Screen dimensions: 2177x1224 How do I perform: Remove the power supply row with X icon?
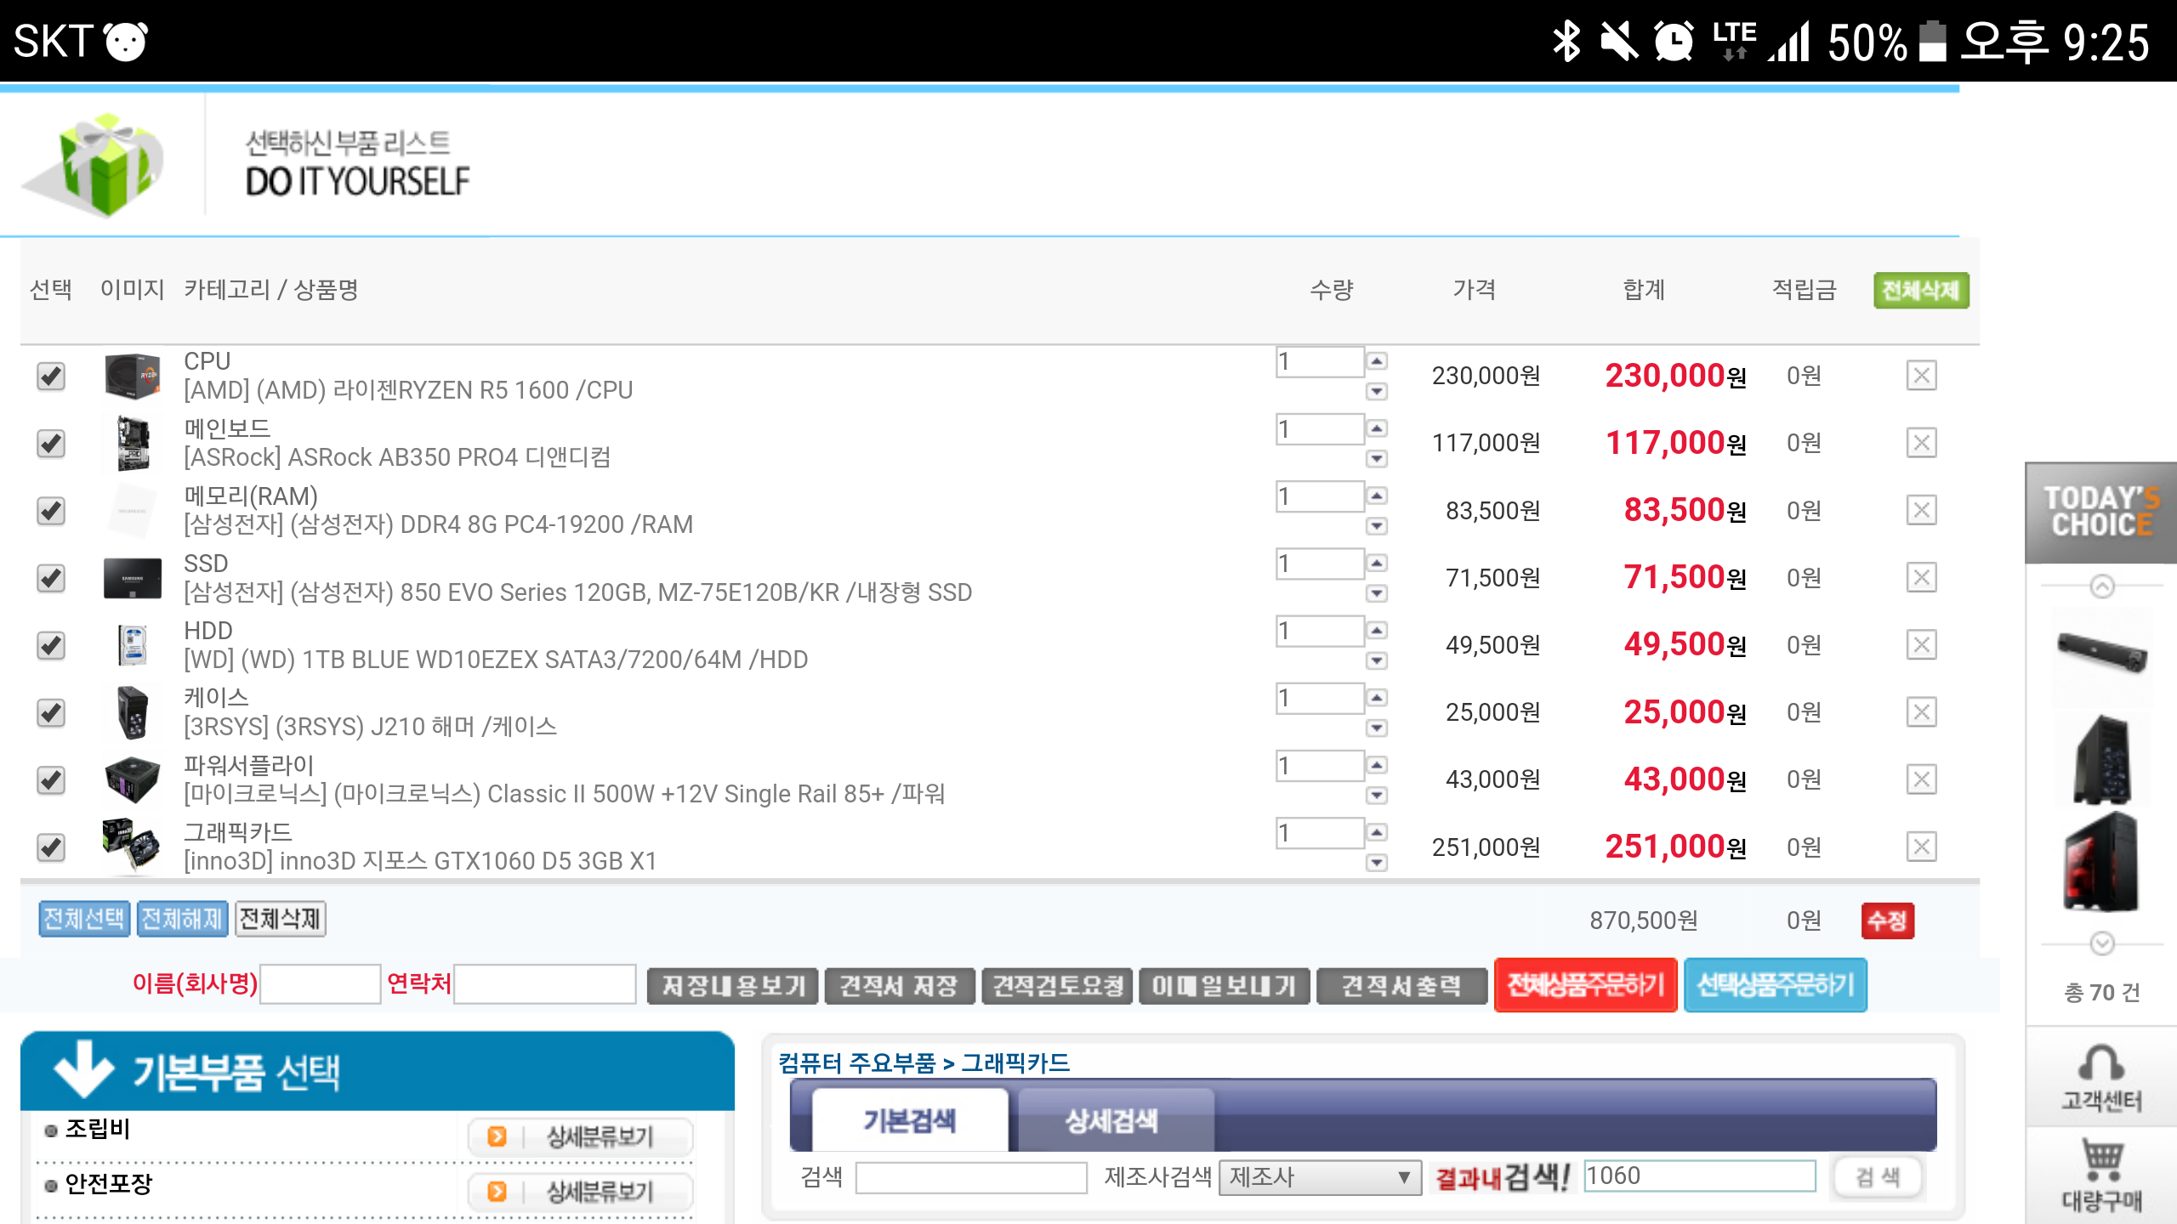point(1921,779)
